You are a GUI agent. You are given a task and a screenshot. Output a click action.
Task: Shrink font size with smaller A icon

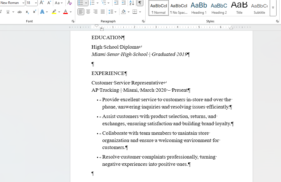[49, 3]
